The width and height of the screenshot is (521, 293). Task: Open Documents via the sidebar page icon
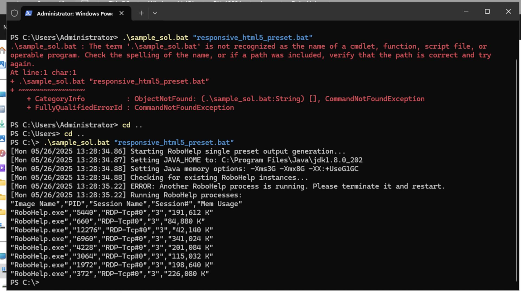[3, 109]
